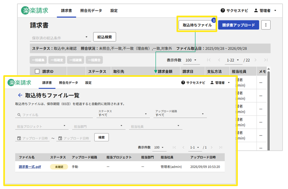Expand the 担当部門 dropdown

(x=121, y=125)
